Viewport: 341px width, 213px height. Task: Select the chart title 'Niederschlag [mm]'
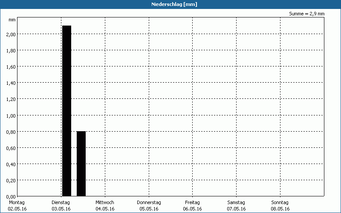pyautogui.click(x=174, y=4)
